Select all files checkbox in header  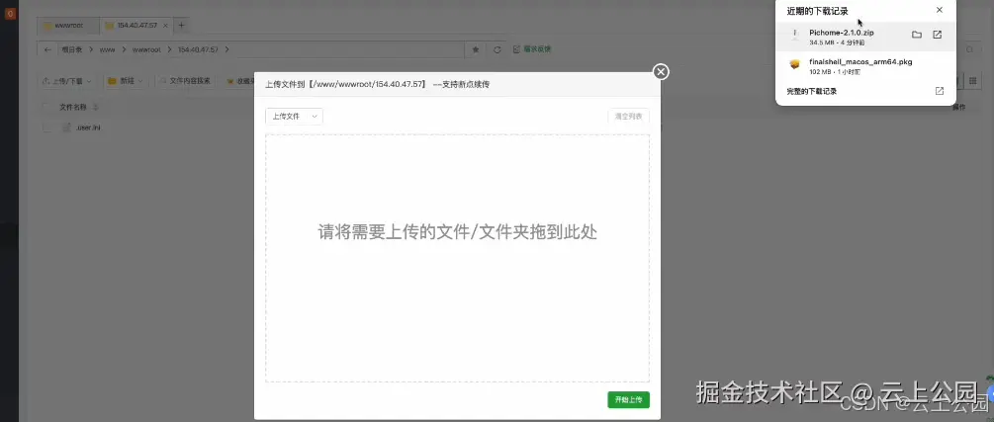[x=46, y=107]
